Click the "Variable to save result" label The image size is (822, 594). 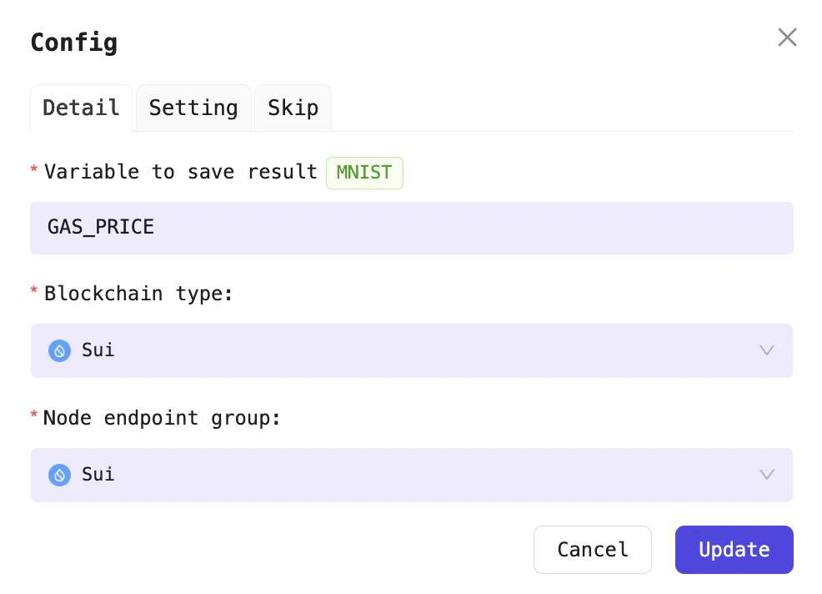pos(180,172)
